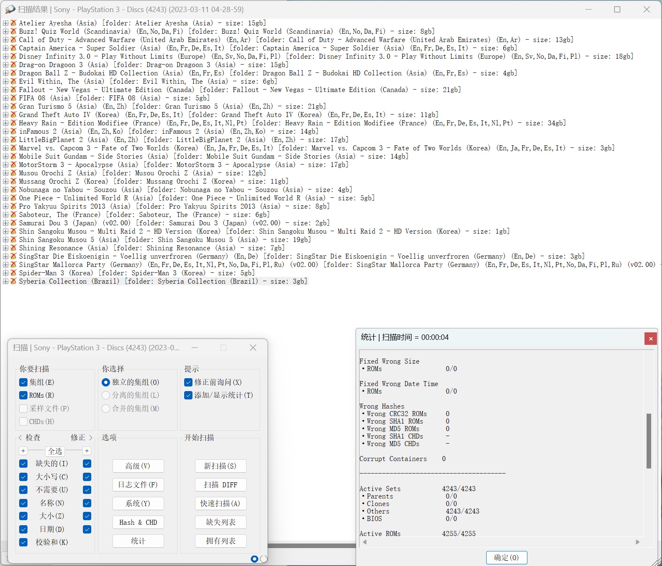Screen dimensions: 662x566
Task: Click the right plus button beside 全选
Action: (x=87, y=451)
